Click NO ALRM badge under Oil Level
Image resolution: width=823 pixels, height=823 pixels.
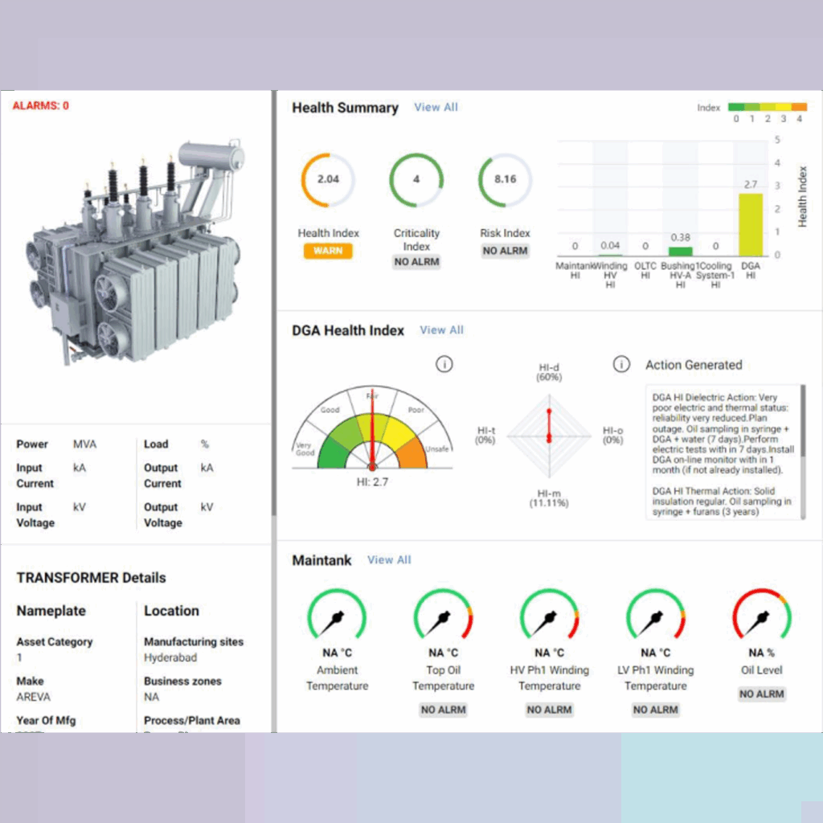click(x=761, y=694)
